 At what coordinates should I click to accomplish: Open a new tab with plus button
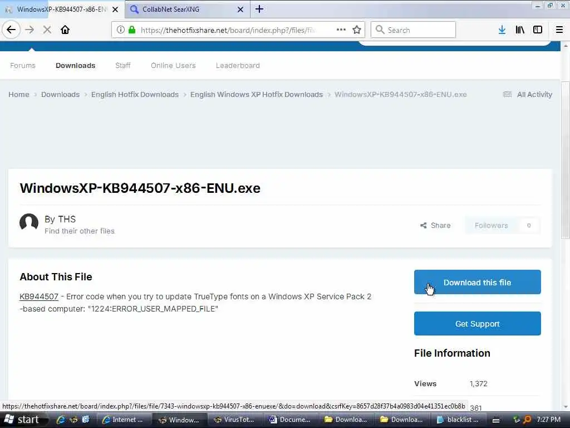click(x=259, y=9)
